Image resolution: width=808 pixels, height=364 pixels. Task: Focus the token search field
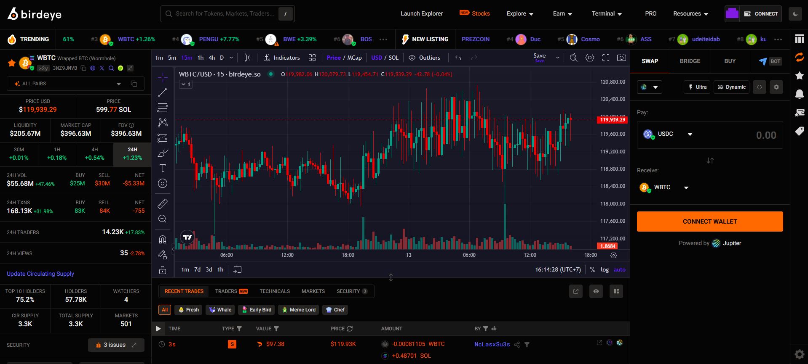[227, 14]
